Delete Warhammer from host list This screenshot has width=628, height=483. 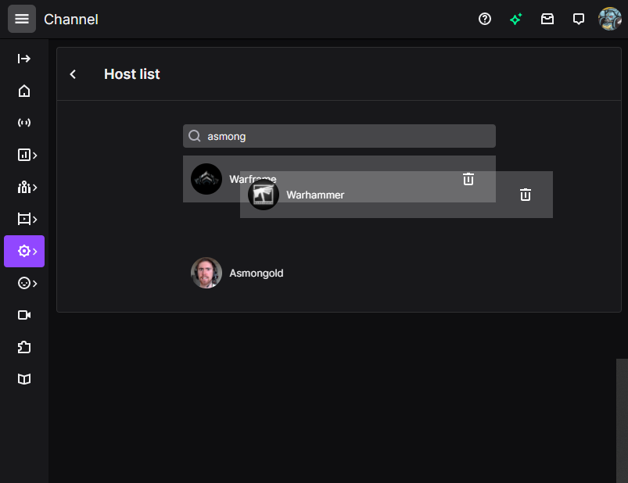[525, 195]
